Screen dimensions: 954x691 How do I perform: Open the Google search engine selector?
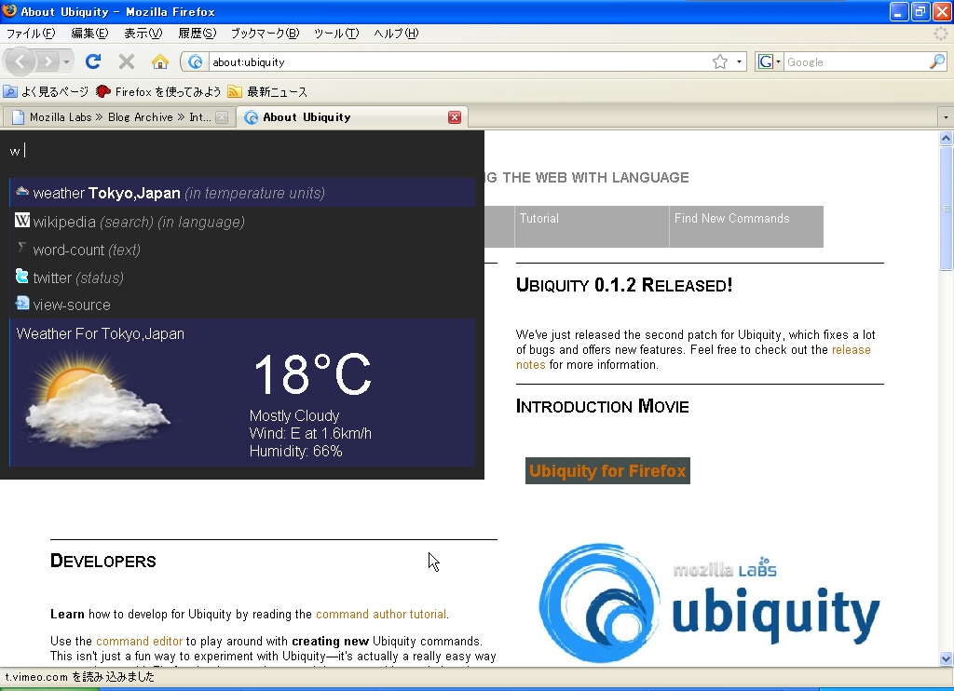point(769,61)
